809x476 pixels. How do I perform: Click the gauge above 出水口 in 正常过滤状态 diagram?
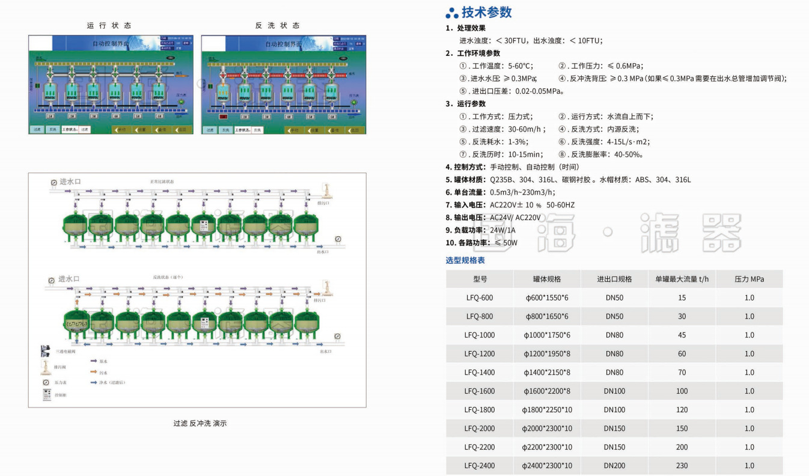tap(338, 239)
